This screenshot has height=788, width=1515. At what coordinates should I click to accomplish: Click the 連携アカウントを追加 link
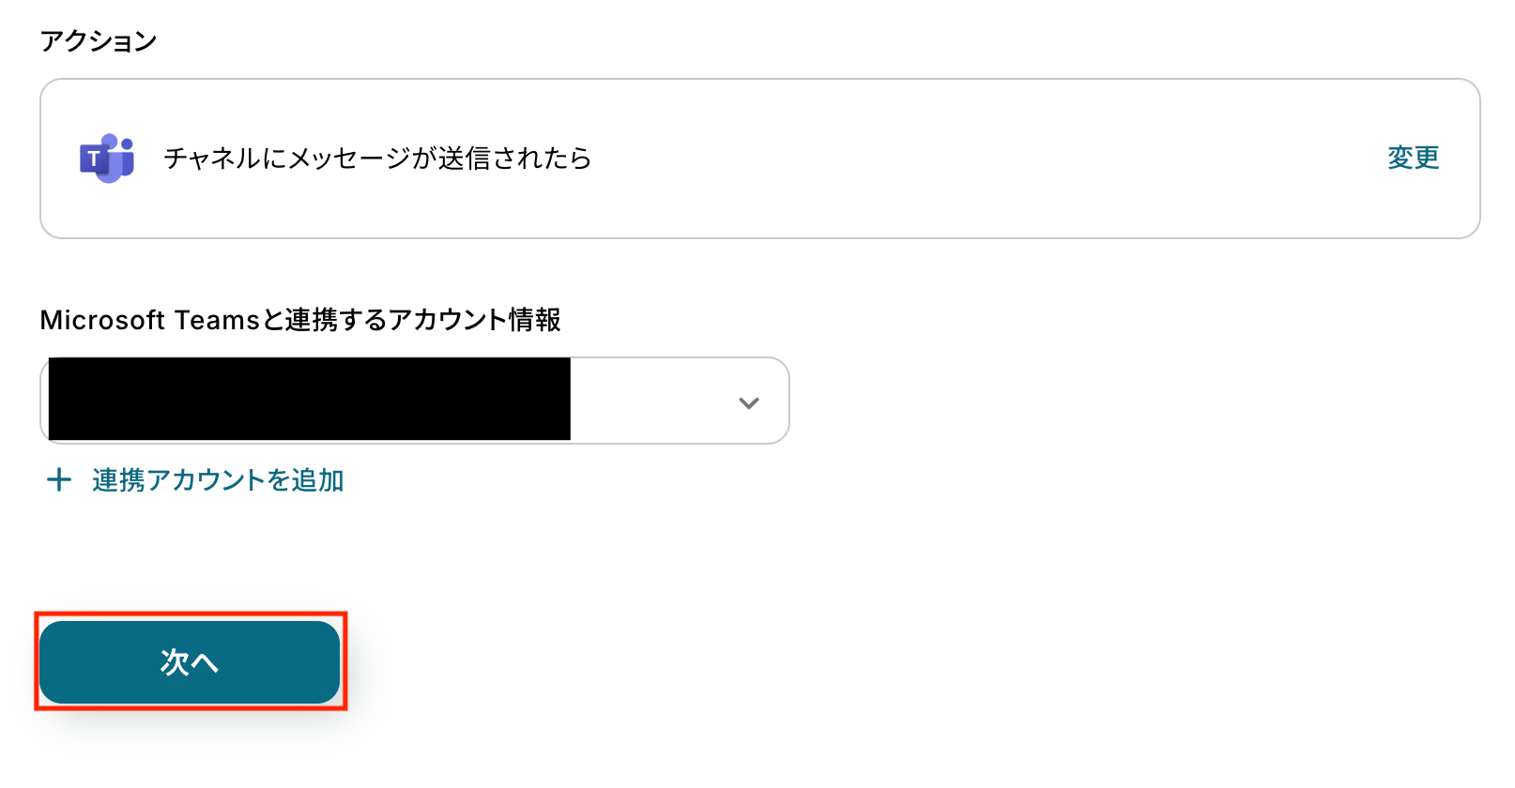[x=217, y=480]
